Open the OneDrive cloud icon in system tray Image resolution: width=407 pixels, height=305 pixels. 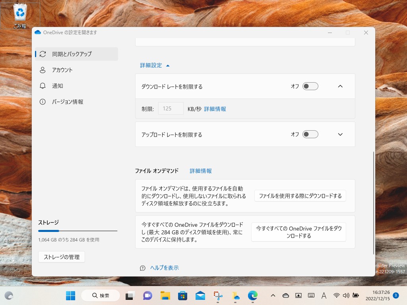[286, 295]
